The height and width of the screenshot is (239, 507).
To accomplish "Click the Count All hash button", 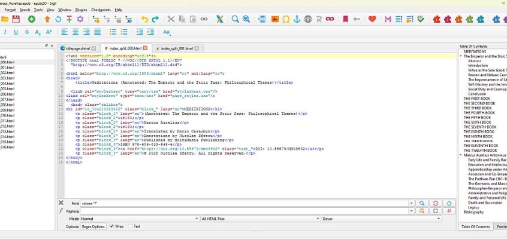I will [x=449, y=211].
